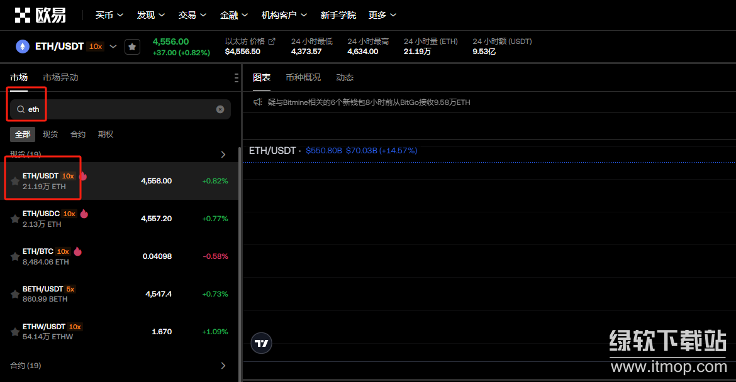
Task: Clear the eth search text
Action: (220, 109)
